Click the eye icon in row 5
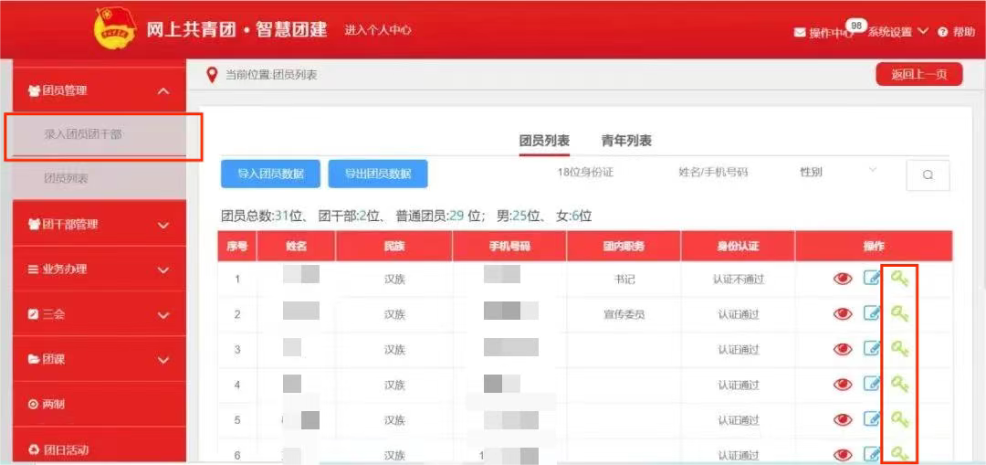 click(843, 419)
